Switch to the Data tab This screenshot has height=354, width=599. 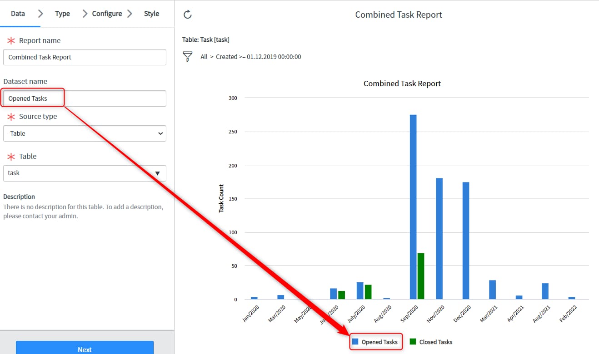[18, 14]
